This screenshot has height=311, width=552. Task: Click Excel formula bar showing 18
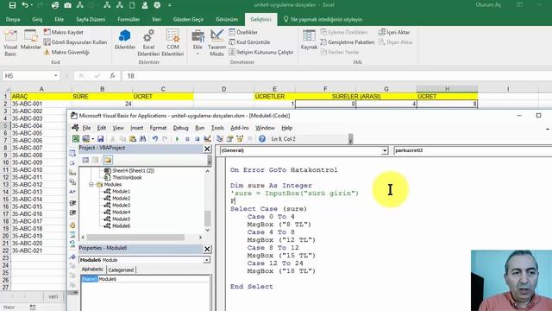point(336,76)
